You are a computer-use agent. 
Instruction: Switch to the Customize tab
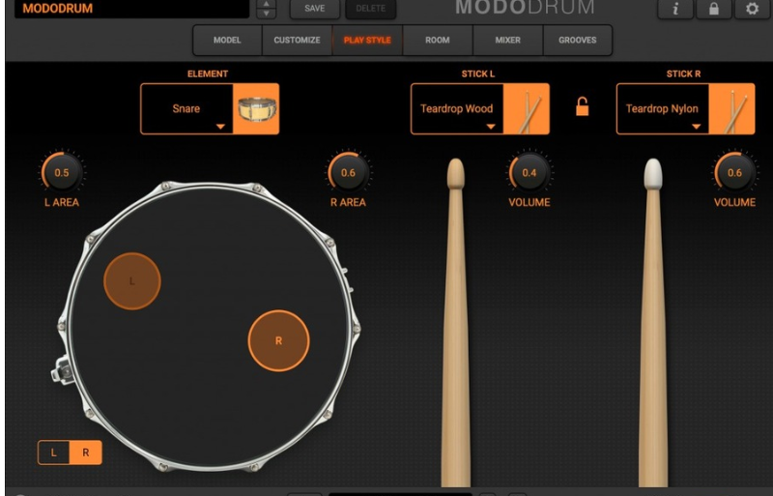(297, 40)
